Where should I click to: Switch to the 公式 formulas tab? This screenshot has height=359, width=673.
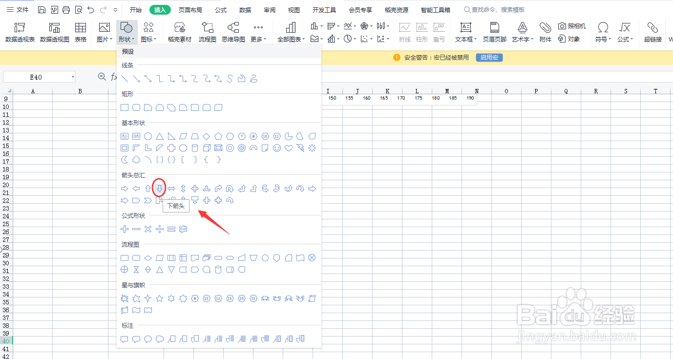221,10
